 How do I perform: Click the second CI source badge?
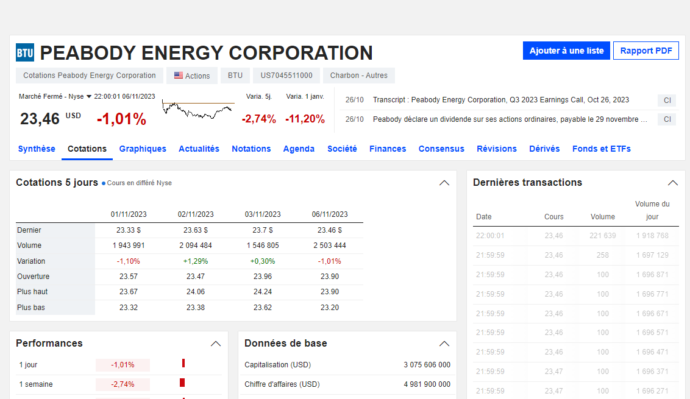click(x=666, y=119)
